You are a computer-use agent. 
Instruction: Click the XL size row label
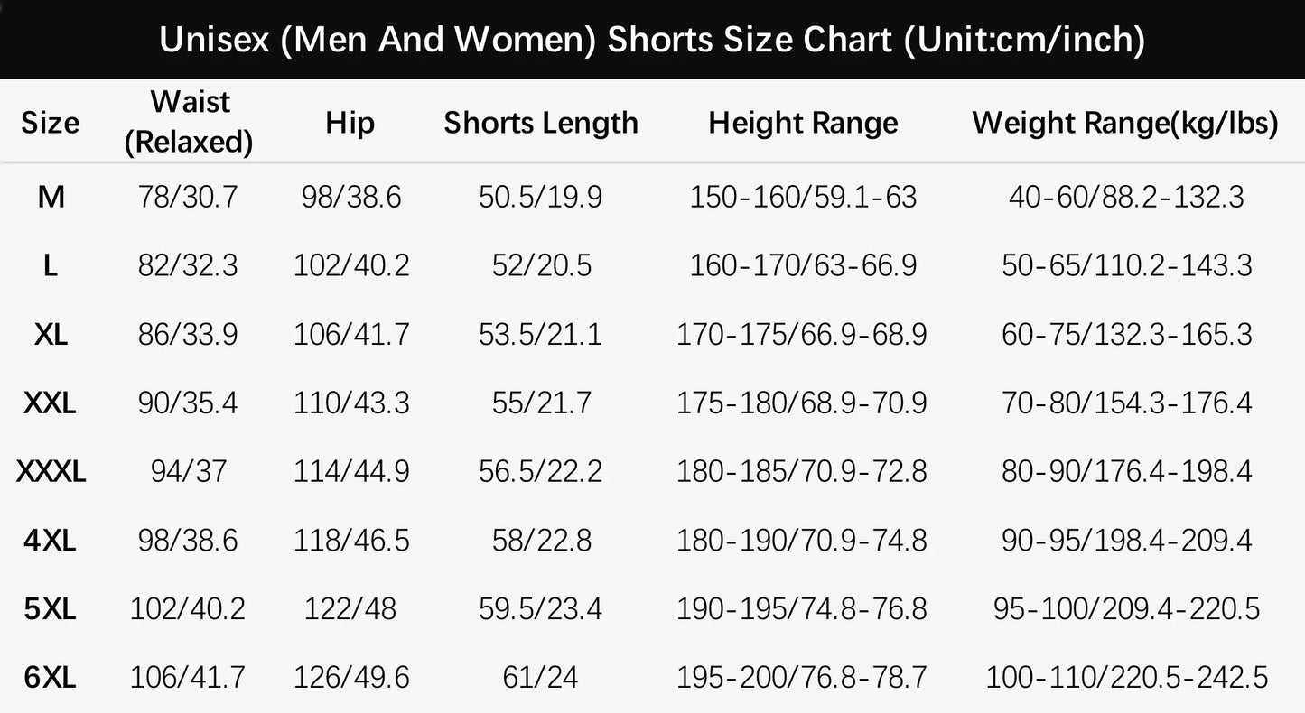point(51,335)
